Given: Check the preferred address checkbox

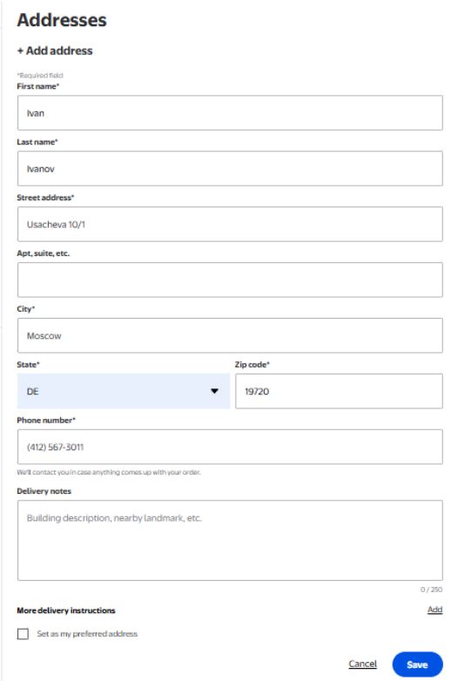Looking at the screenshot, I should pos(23,634).
